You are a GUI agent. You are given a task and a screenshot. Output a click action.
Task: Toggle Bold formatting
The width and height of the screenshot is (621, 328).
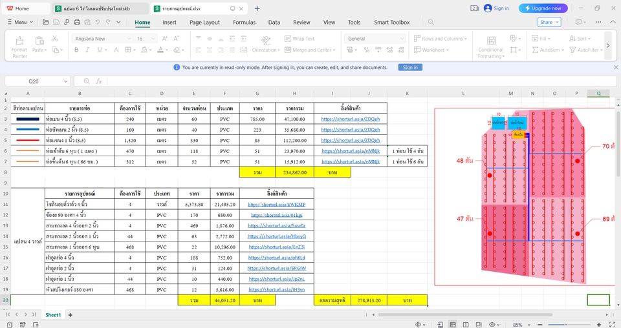coord(76,50)
